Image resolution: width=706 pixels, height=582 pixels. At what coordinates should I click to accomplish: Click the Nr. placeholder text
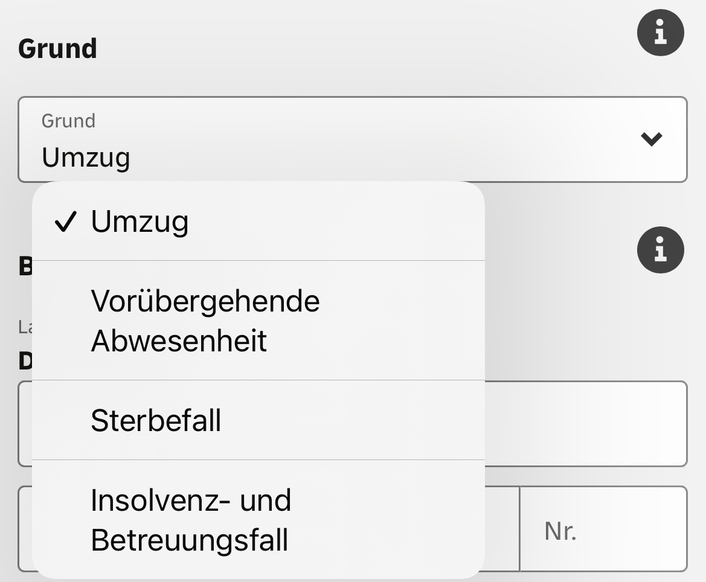[x=560, y=531]
